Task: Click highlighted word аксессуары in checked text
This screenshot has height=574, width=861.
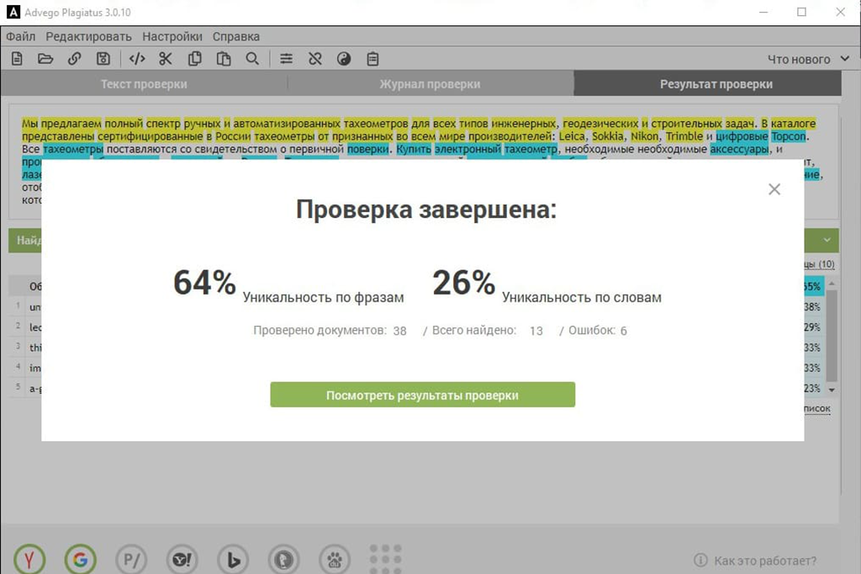Action: click(x=739, y=149)
